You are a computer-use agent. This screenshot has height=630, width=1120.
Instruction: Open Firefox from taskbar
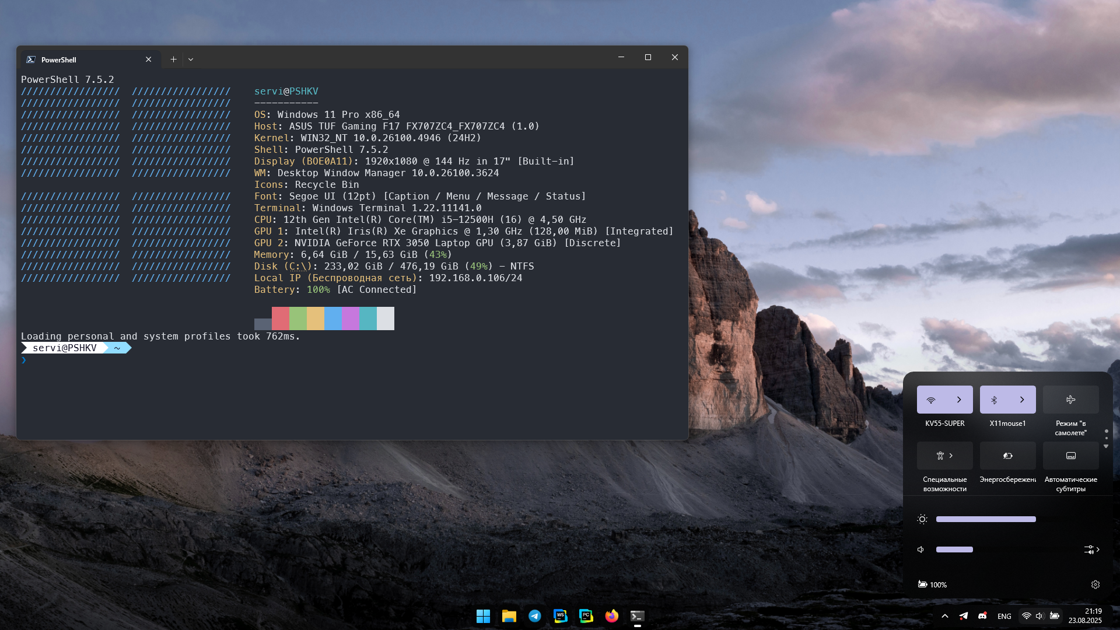click(x=612, y=616)
